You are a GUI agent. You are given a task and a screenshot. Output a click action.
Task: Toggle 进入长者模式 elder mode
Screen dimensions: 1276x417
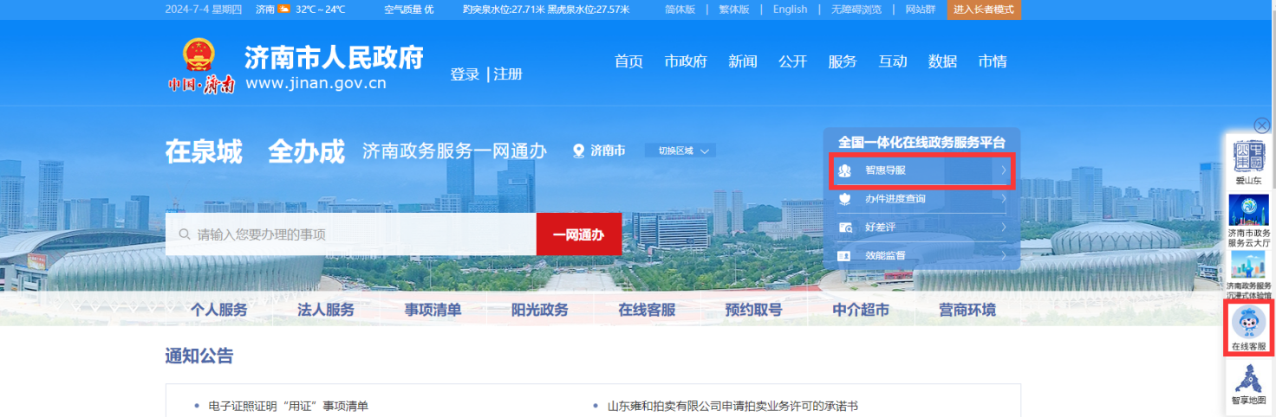[984, 10]
